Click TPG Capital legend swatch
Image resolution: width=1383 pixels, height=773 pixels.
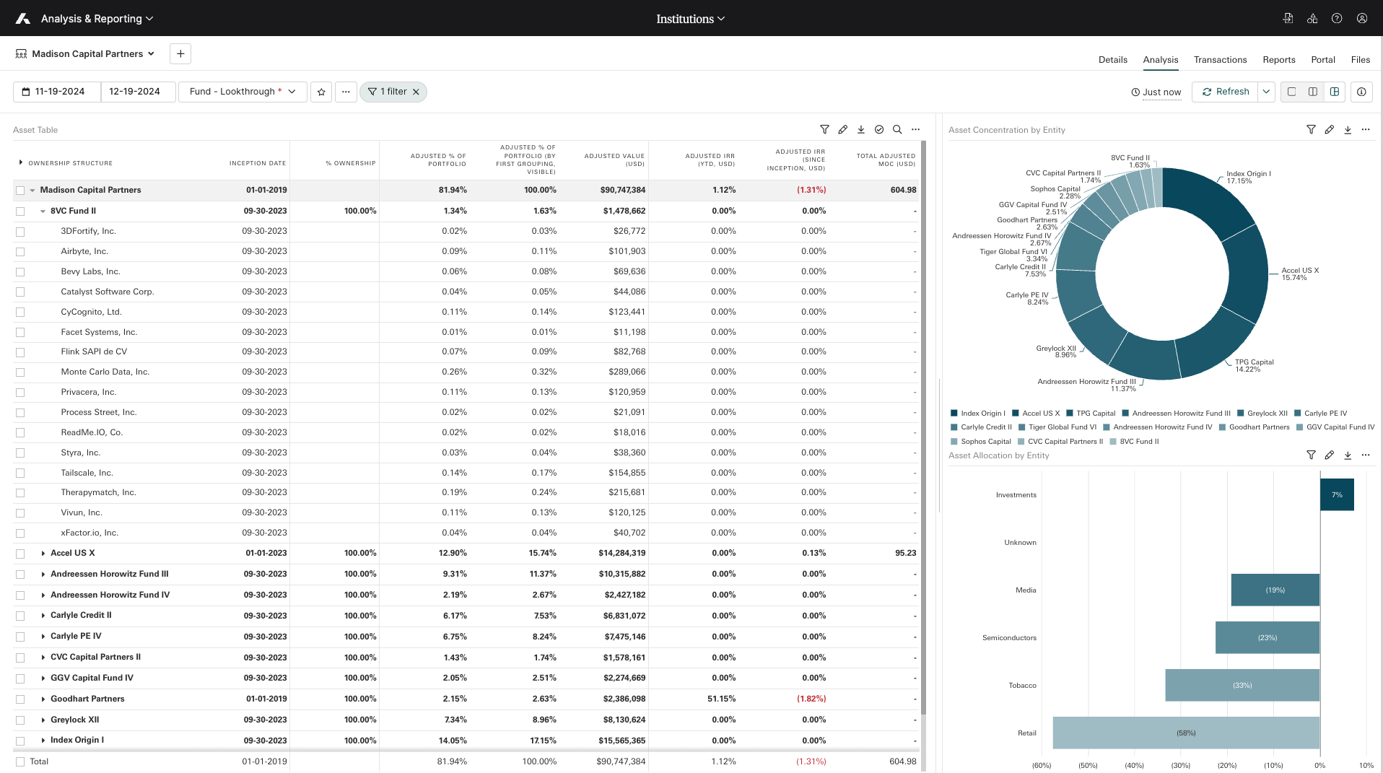(x=1070, y=414)
